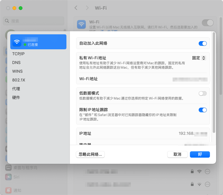Click the 已连接 status text
Image resolution: width=223 pixels, height=195 pixels.
click(x=33, y=45)
